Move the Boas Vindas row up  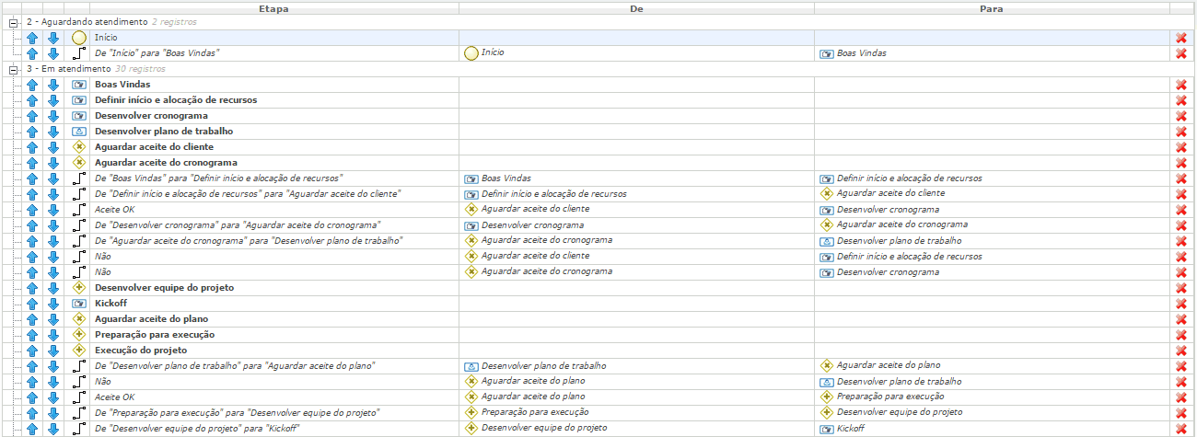point(32,85)
